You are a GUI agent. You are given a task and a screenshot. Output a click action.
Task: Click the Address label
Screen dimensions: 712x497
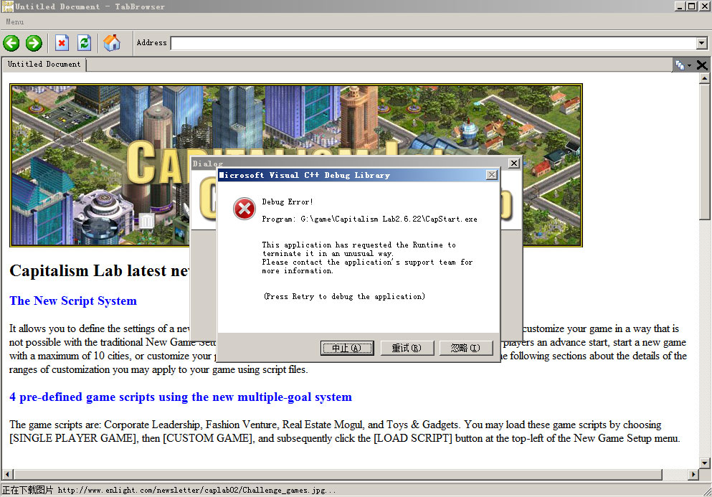click(x=152, y=43)
